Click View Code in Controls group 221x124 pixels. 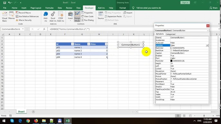tap(87, 16)
